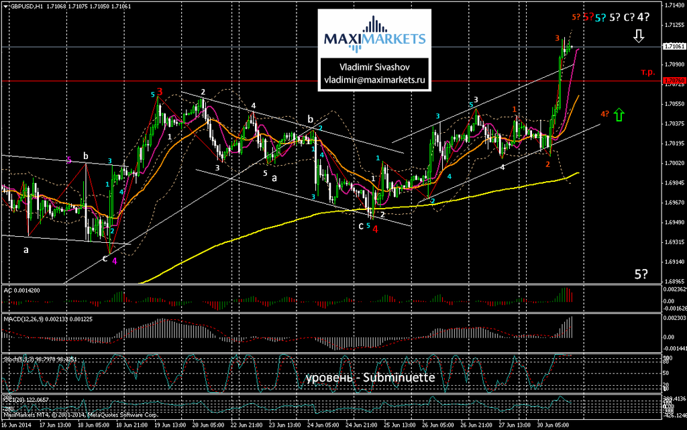
Task: Click the magenta wave '5' label
Action: 69,160
